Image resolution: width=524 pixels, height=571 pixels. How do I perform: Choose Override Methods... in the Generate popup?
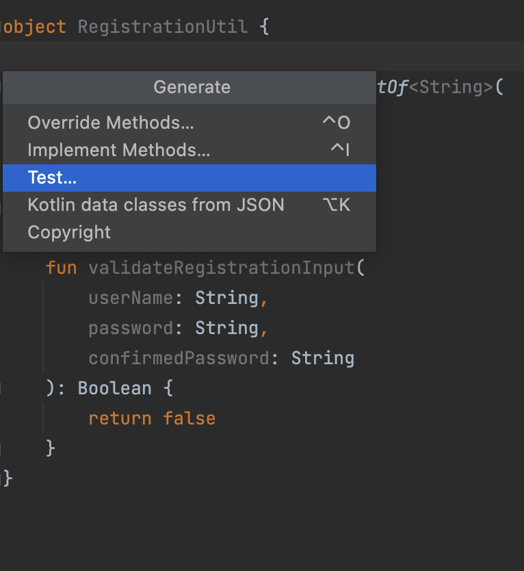pyautogui.click(x=109, y=123)
